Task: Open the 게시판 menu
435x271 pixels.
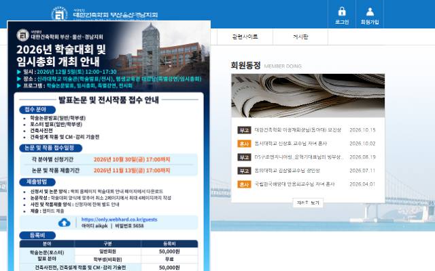Action: point(300,37)
